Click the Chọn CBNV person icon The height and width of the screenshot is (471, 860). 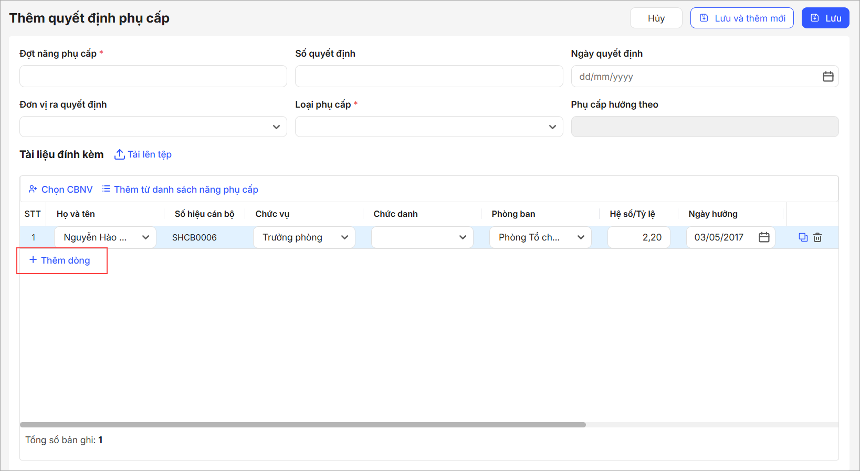[33, 190]
